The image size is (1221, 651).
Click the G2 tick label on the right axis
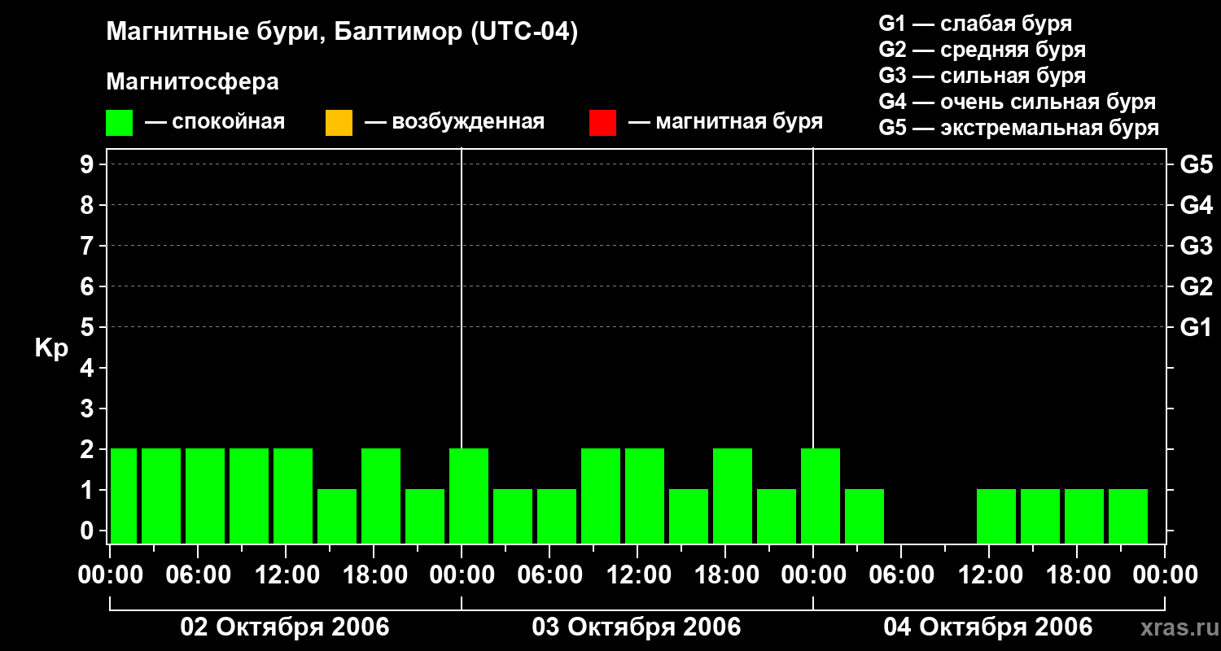click(x=1197, y=286)
